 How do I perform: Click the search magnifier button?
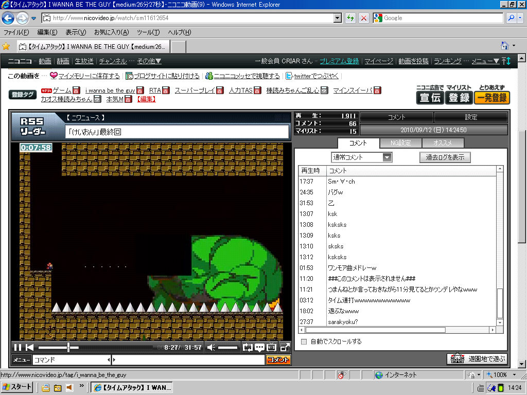point(511,18)
